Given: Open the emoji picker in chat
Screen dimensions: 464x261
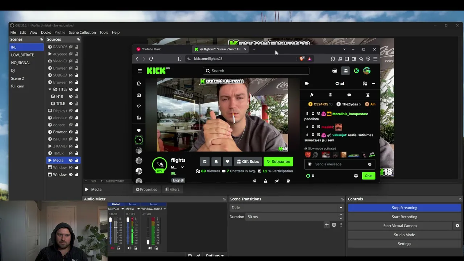Looking at the screenshot, I should tap(370, 164).
